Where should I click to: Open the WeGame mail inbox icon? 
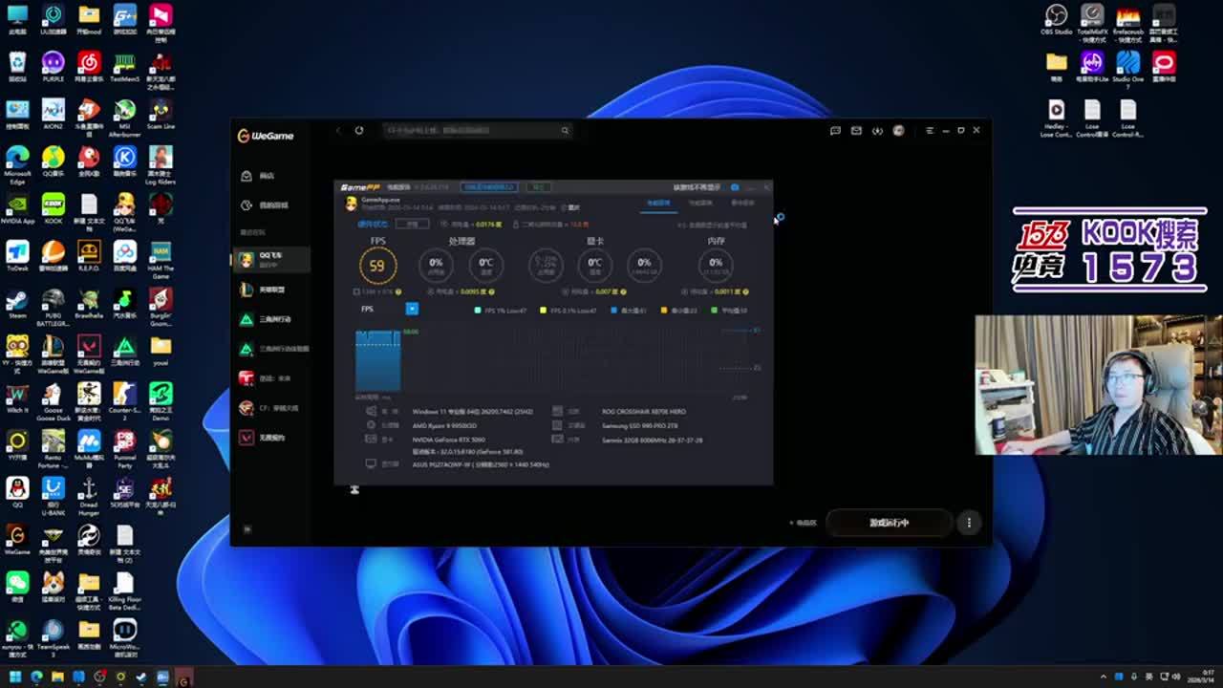click(x=856, y=131)
